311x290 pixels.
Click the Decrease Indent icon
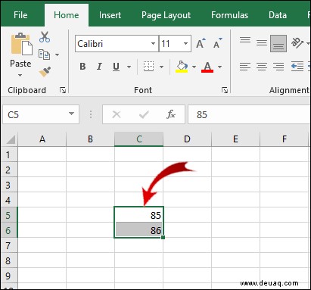(297, 67)
